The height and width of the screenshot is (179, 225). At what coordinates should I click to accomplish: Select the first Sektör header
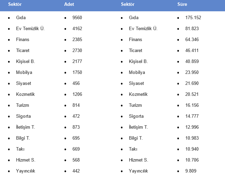coord(15,4)
